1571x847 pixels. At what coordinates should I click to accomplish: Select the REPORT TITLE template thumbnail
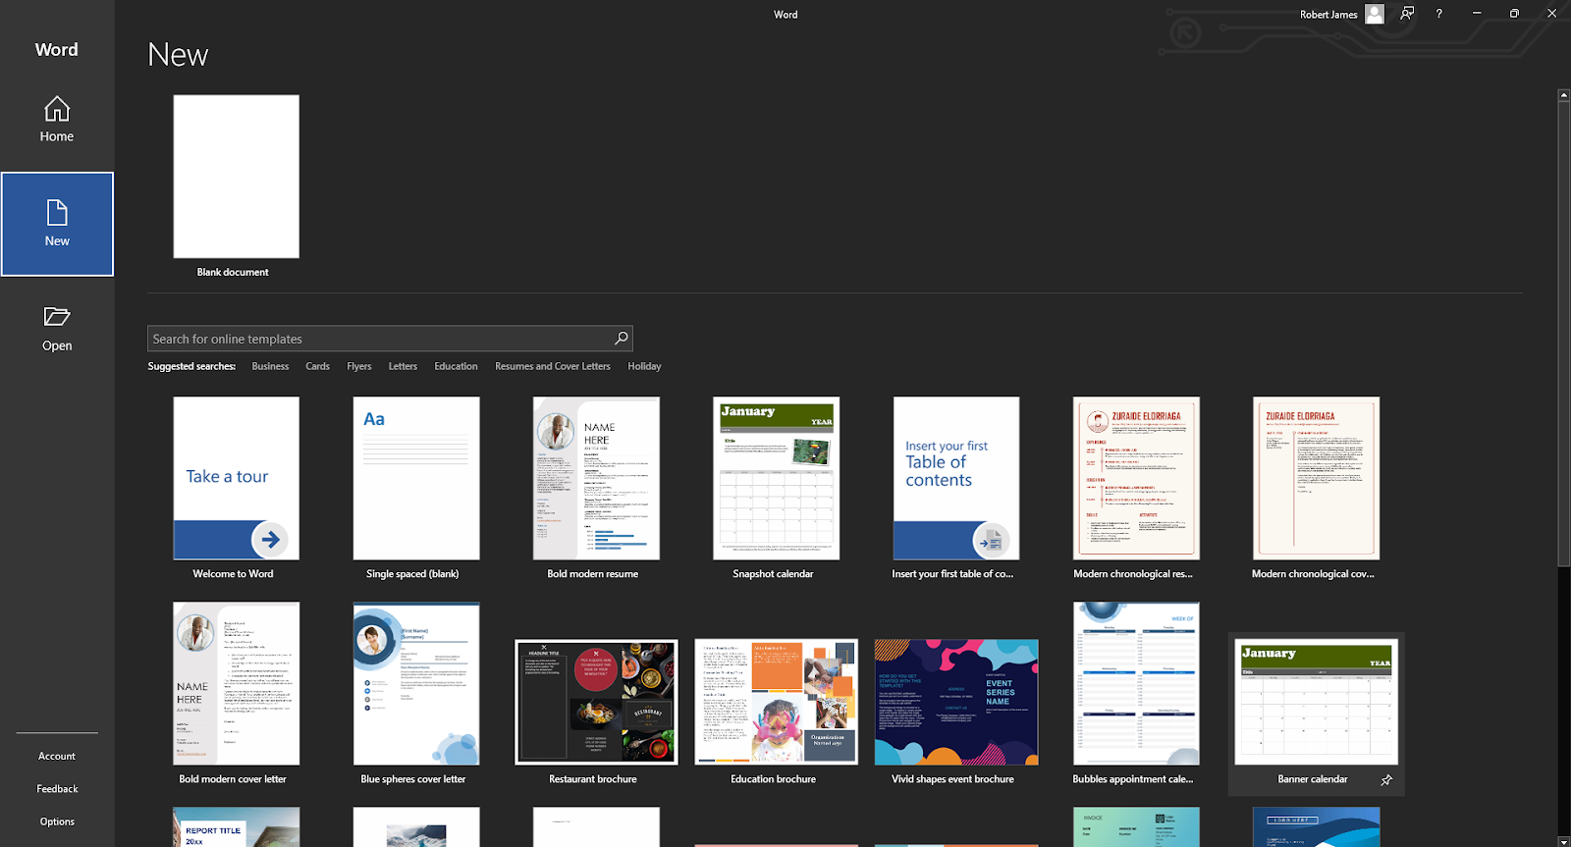(236, 827)
